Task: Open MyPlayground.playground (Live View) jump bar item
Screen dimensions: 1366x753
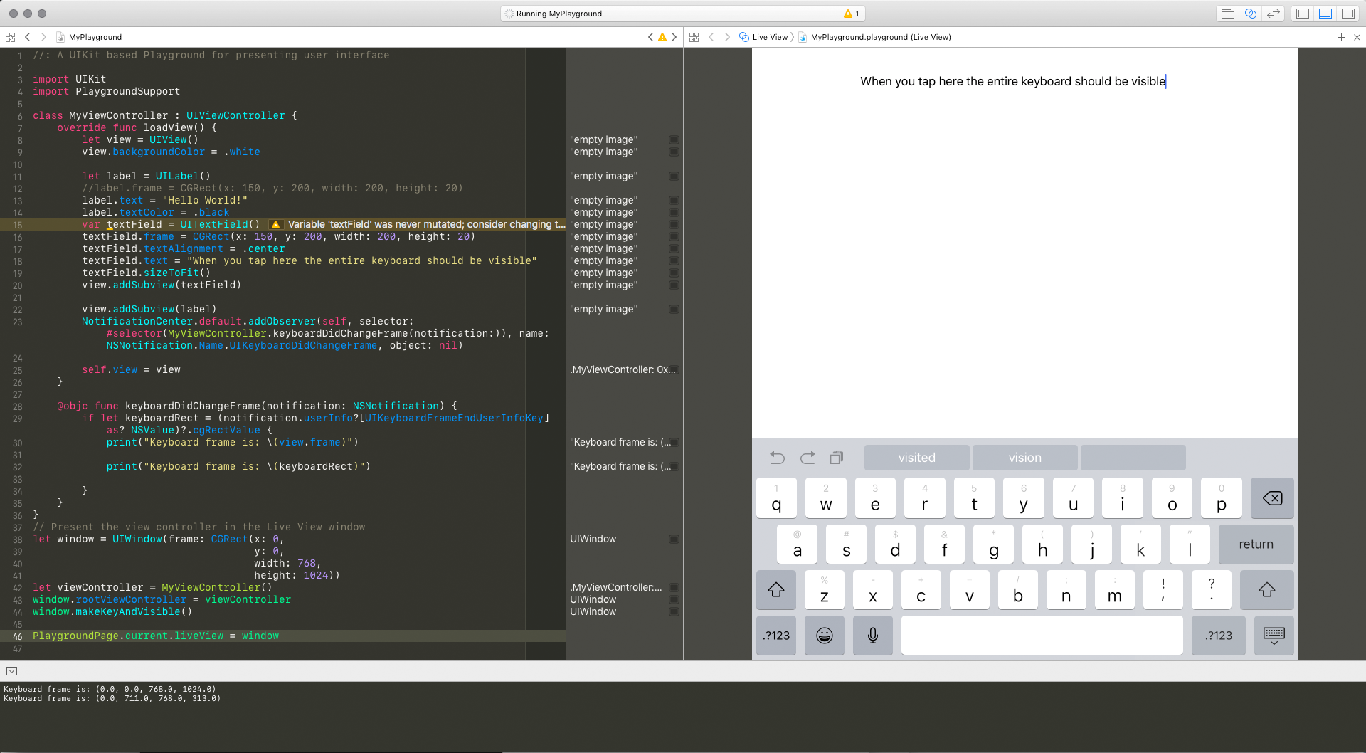Action: [x=874, y=37]
